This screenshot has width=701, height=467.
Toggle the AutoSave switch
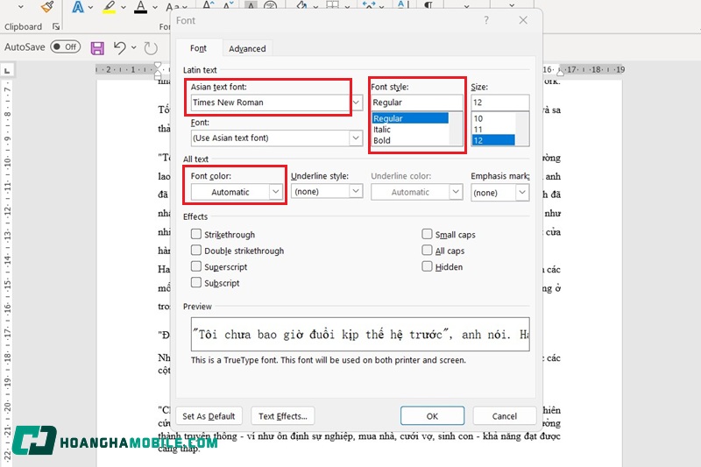pos(65,47)
